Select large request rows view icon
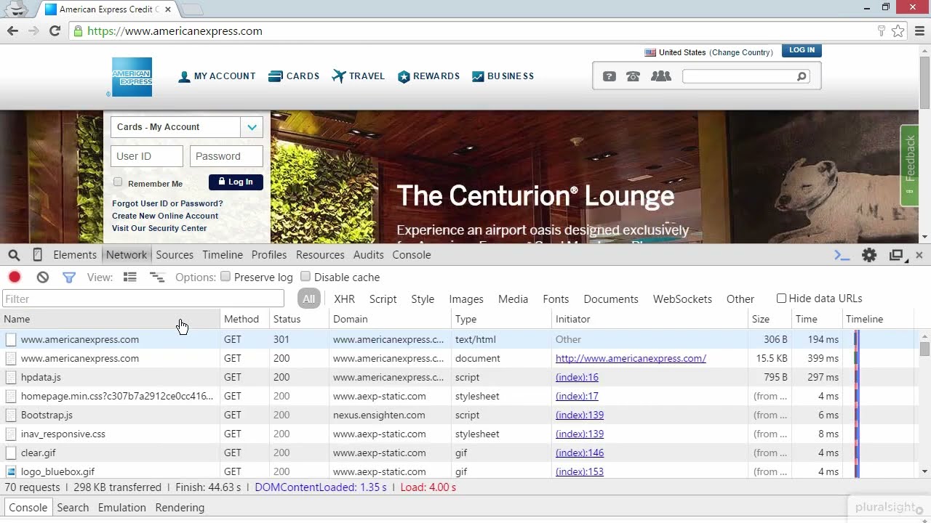Image resolution: width=931 pixels, height=523 pixels. (x=130, y=277)
